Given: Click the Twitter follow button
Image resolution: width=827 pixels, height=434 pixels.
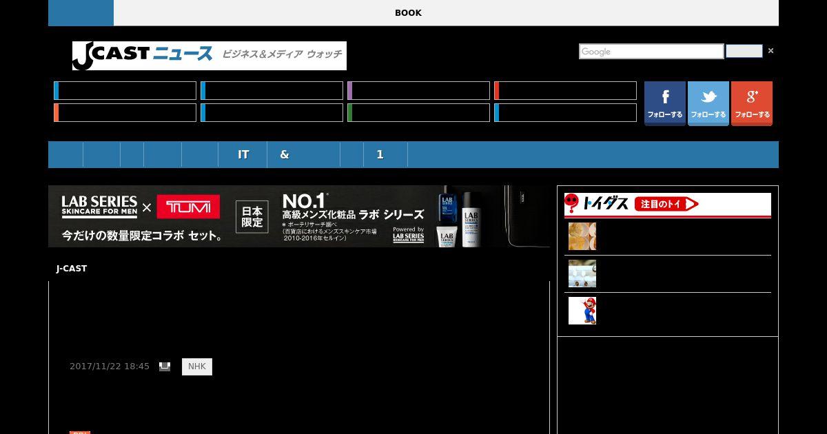Looking at the screenshot, I should point(708,103).
